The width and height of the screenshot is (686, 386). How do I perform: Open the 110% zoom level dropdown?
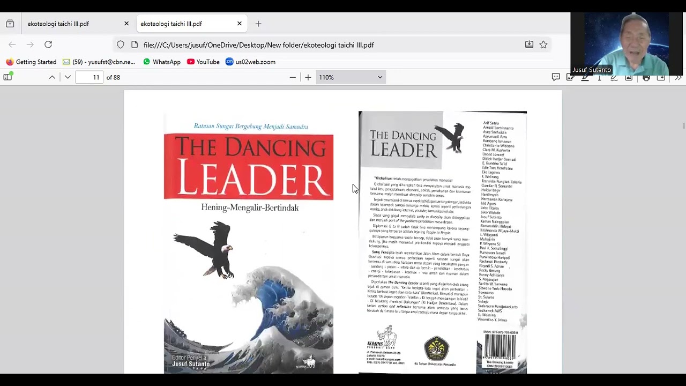click(x=351, y=77)
